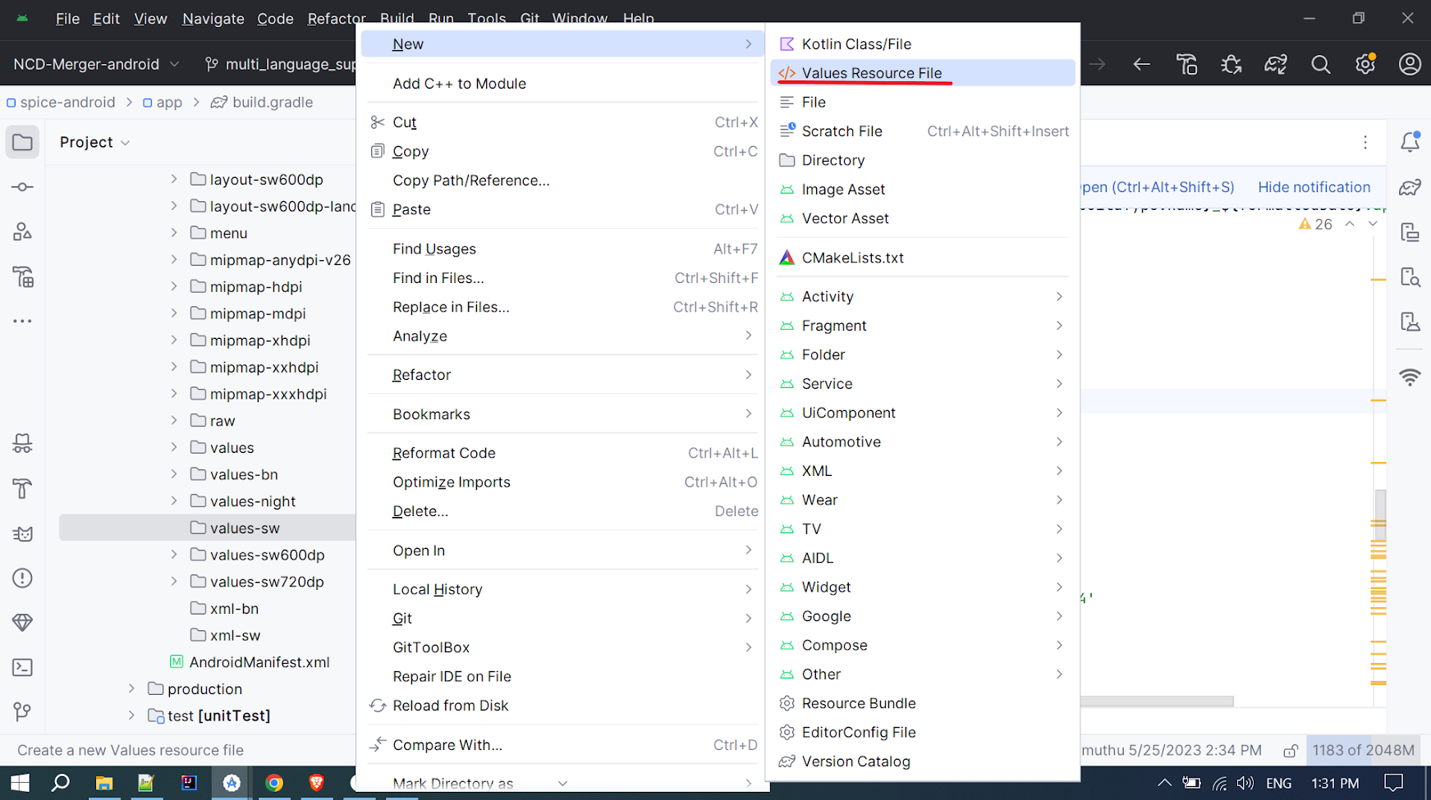Select Values Resource File from submenu

pos(871,73)
